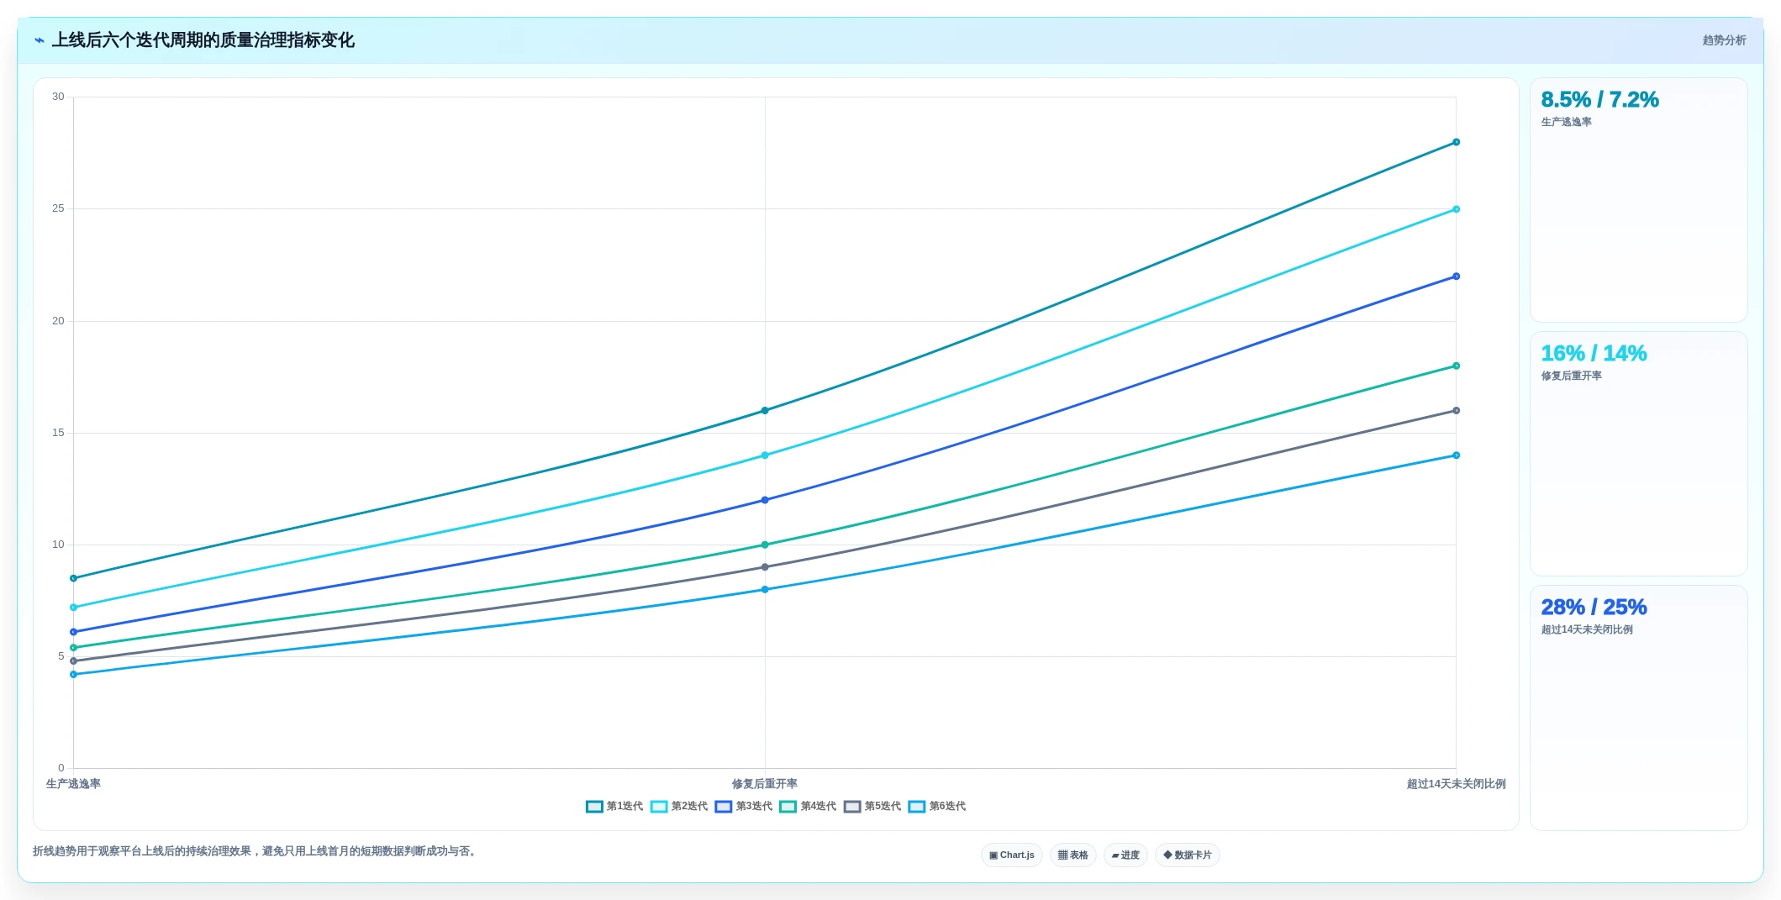This screenshot has height=900, width=1781.
Task: Click the 第4迭代 point on 修复后重开率
Action: click(x=765, y=545)
